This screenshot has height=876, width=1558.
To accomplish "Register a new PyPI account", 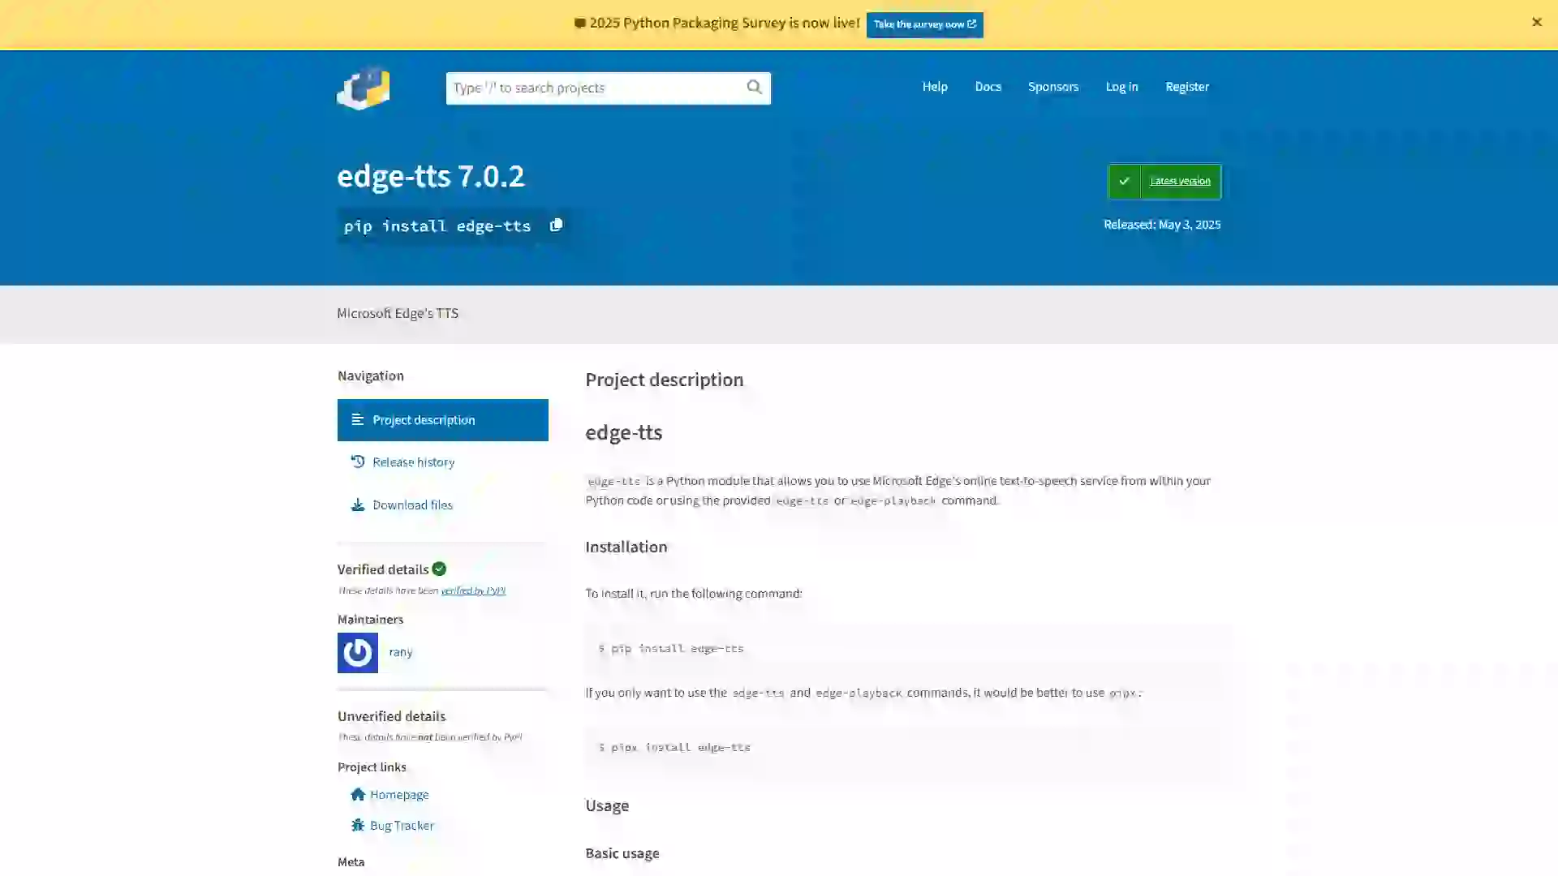I will pyautogui.click(x=1187, y=87).
